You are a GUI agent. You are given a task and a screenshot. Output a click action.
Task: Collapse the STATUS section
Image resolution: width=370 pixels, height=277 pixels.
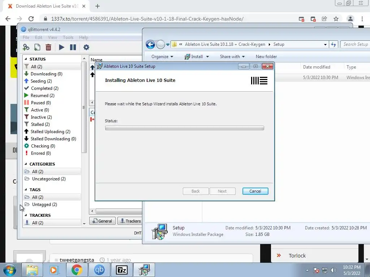(x=26, y=59)
